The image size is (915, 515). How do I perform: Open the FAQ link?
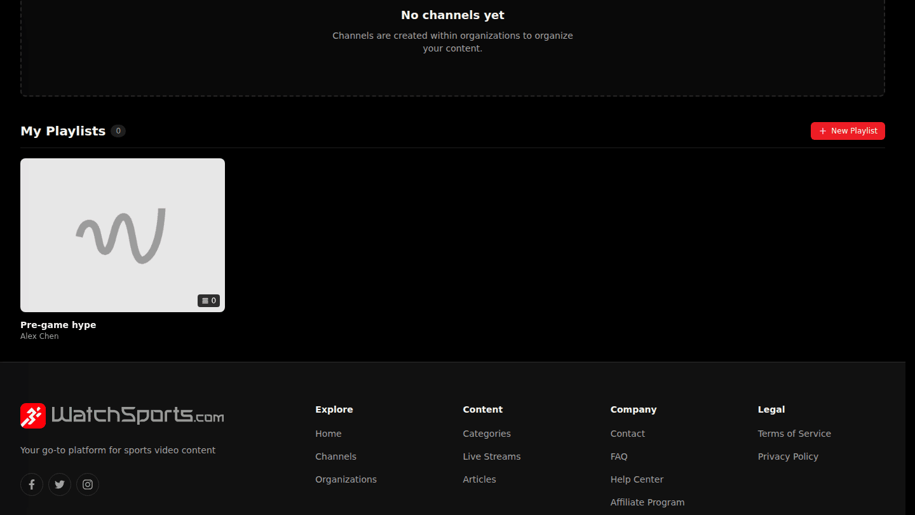(x=619, y=457)
